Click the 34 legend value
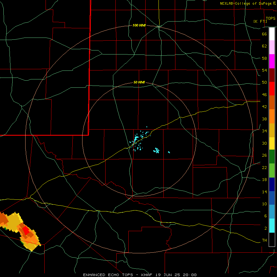This screenshot has width=277, height=277. pos(264,131)
